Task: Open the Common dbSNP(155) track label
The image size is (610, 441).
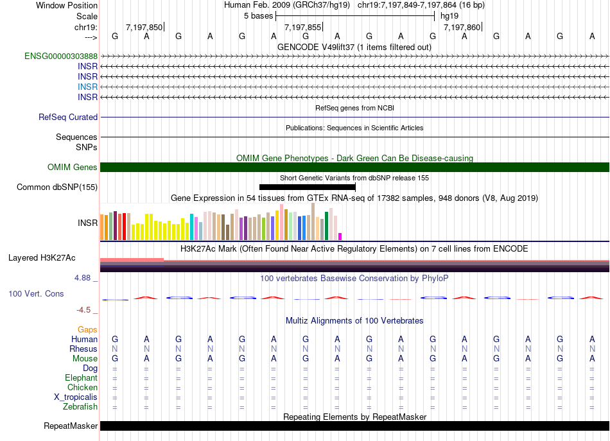Action: coord(57,187)
